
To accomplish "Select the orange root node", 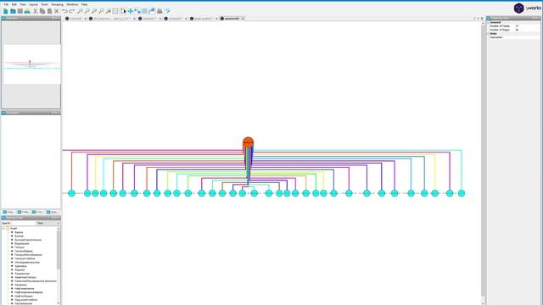I will coord(248,142).
